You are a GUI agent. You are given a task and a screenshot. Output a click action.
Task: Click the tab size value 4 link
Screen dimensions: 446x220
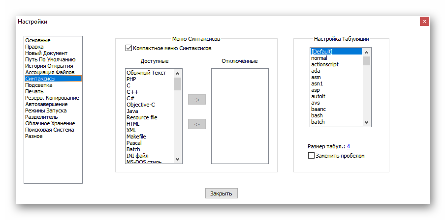point(349,146)
